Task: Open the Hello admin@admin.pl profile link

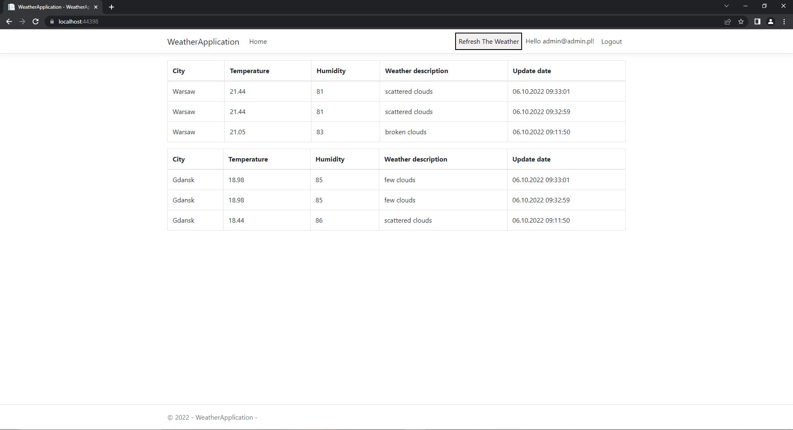Action: tap(559, 41)
